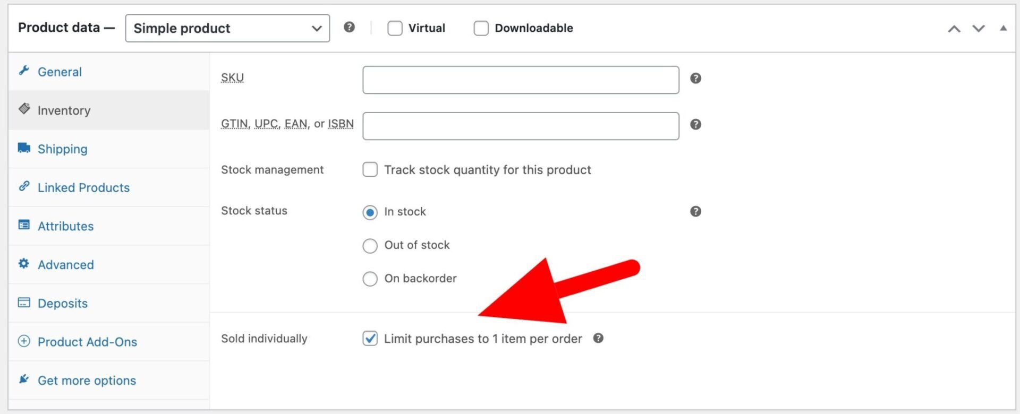Screen dimensions: 1020x414
Task: Click the wrench icon for General
Action: click(x=24, y=71)
